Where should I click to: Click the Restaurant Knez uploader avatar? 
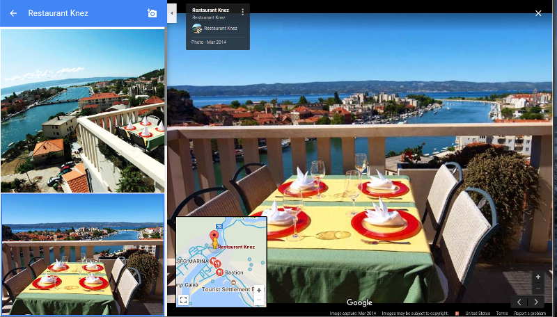point(197,29)
